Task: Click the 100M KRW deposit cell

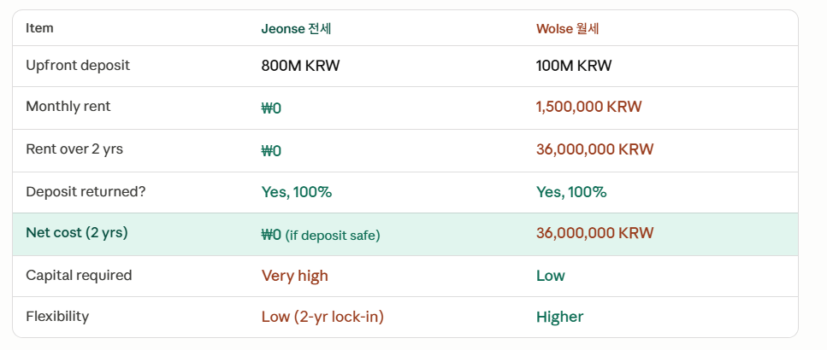Action: (x=574, y=66)
